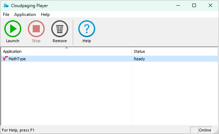The height and width of the screenshot is (134, 219).
Task: Open the Application menu
Action: pos(25,15)
